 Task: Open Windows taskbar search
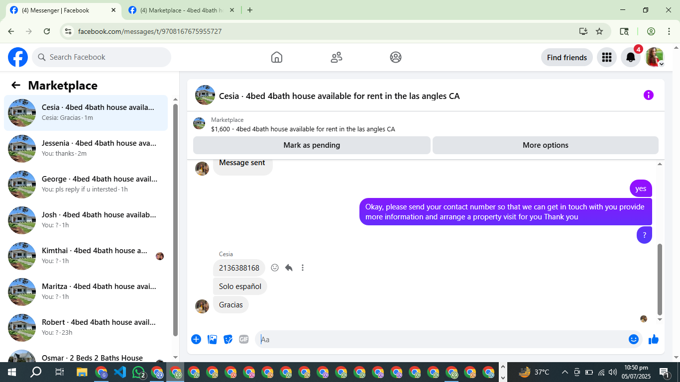pos(36,372)
